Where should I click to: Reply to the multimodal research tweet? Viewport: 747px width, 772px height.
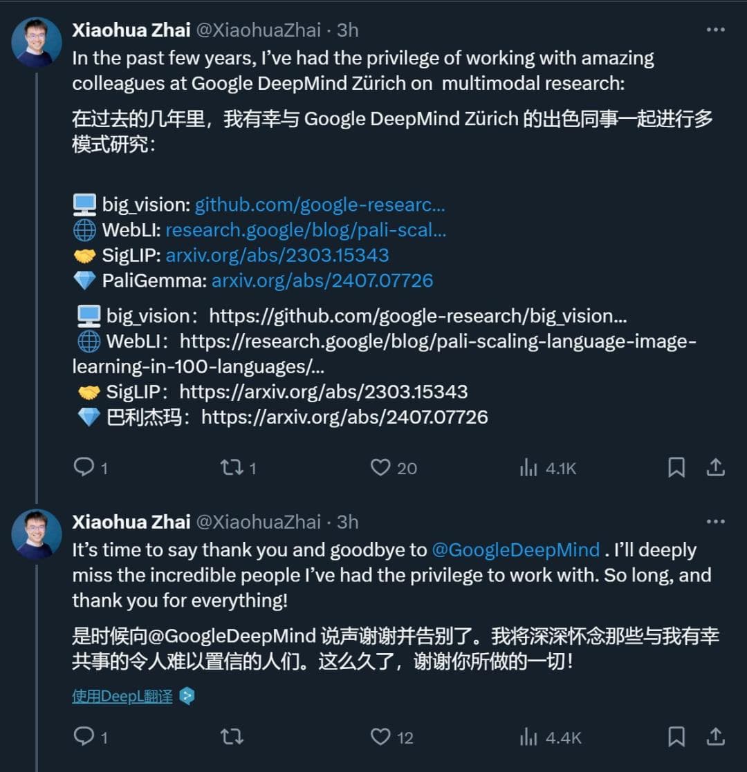click(x=84, y=468)
